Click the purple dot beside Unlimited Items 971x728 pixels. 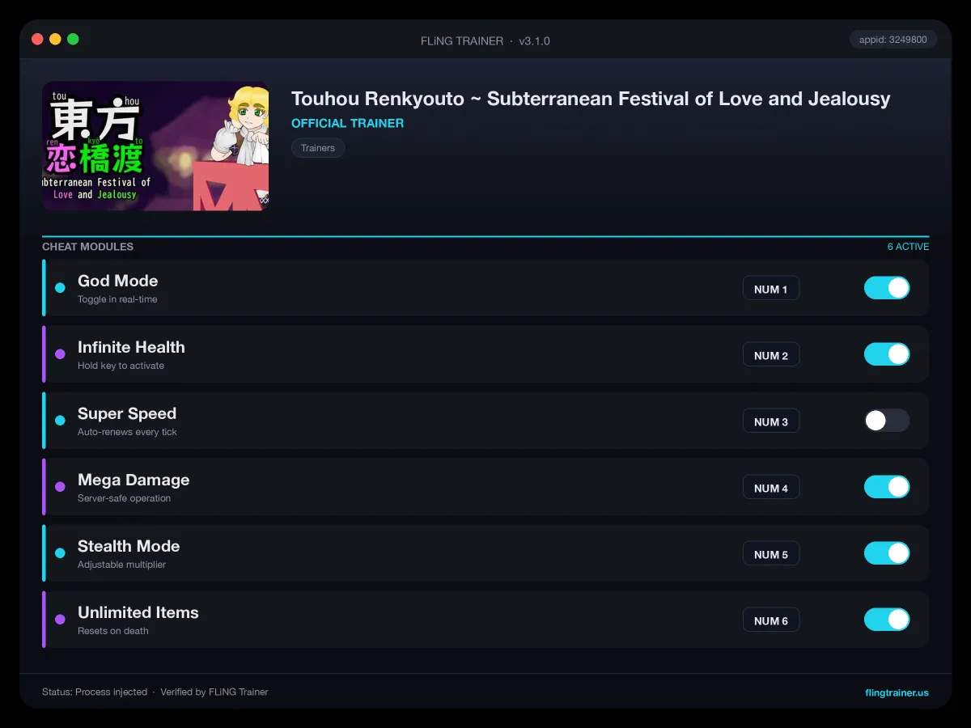pos(60,620)
